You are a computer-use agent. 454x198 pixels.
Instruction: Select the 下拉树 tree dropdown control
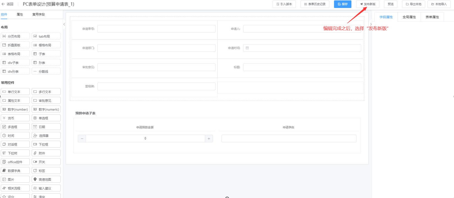tap(15, 153)
